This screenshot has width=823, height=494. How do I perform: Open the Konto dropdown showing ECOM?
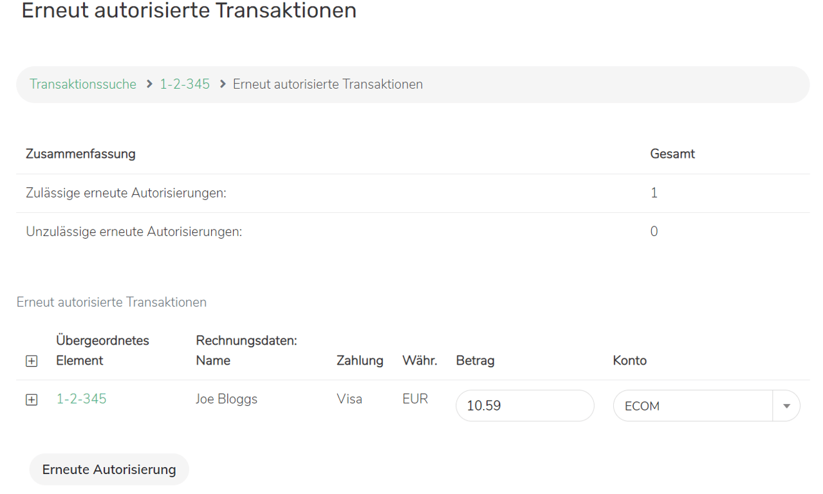pos(786,407)
